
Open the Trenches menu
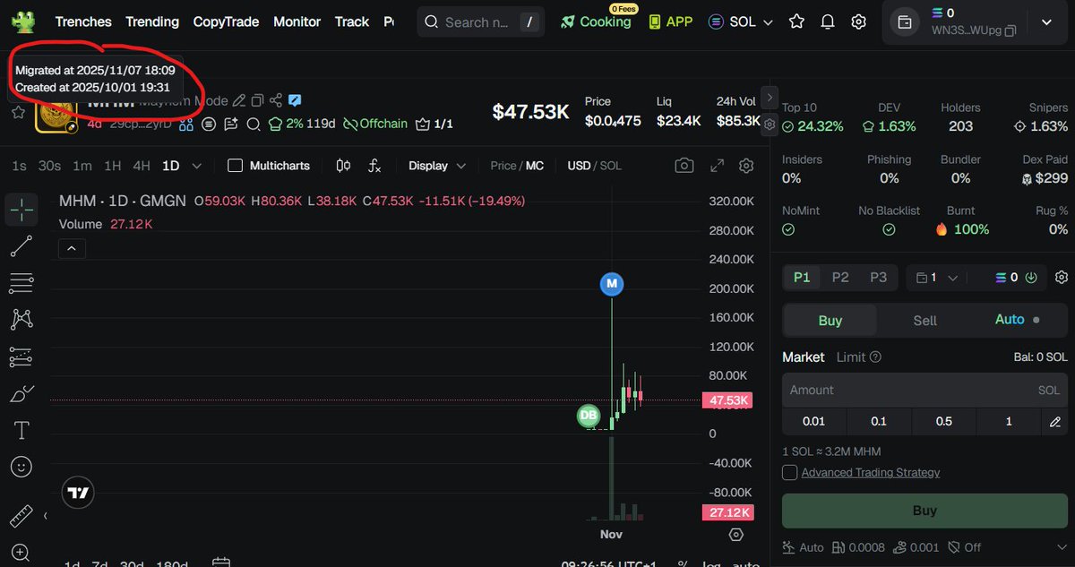pyautogui.click(x=83, y=21)
